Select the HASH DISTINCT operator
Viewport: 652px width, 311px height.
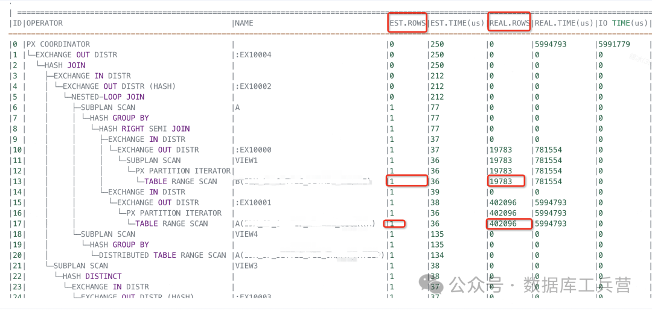click(92, 277)
